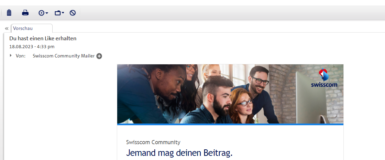
Task: Select subject text 'Du hast einen Like erhalten'
Action: pyautogui.click(x=43, y=39)
